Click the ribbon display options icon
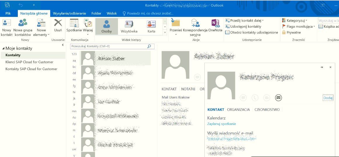Screen dimensions: 339x157 pyautogui.click(x=323, y=5)
